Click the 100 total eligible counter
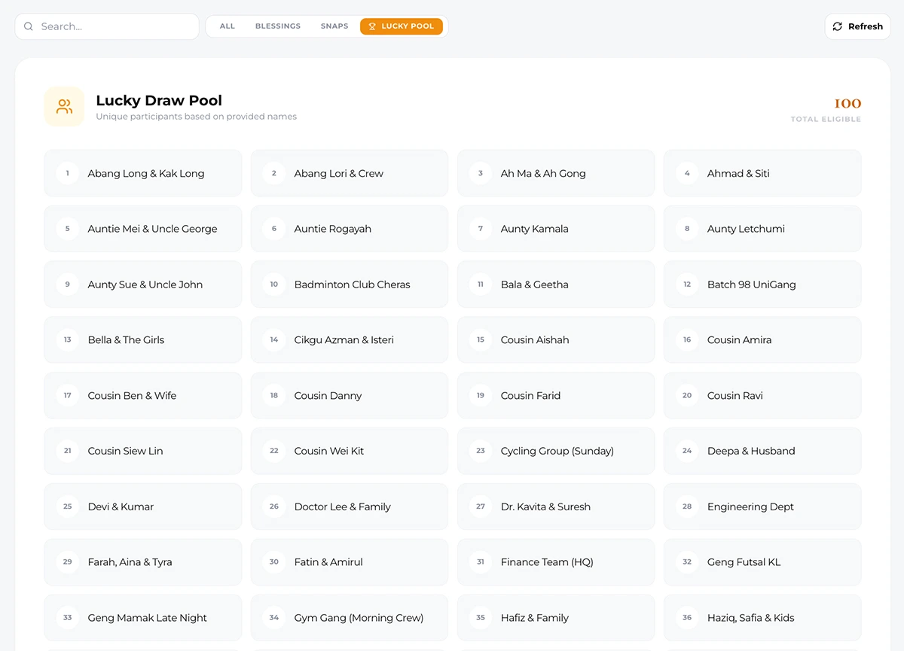This screenshot has height=651, width=904. (x=847, y=105)
